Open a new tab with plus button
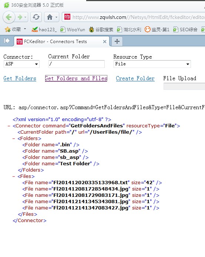 (117, 41)
